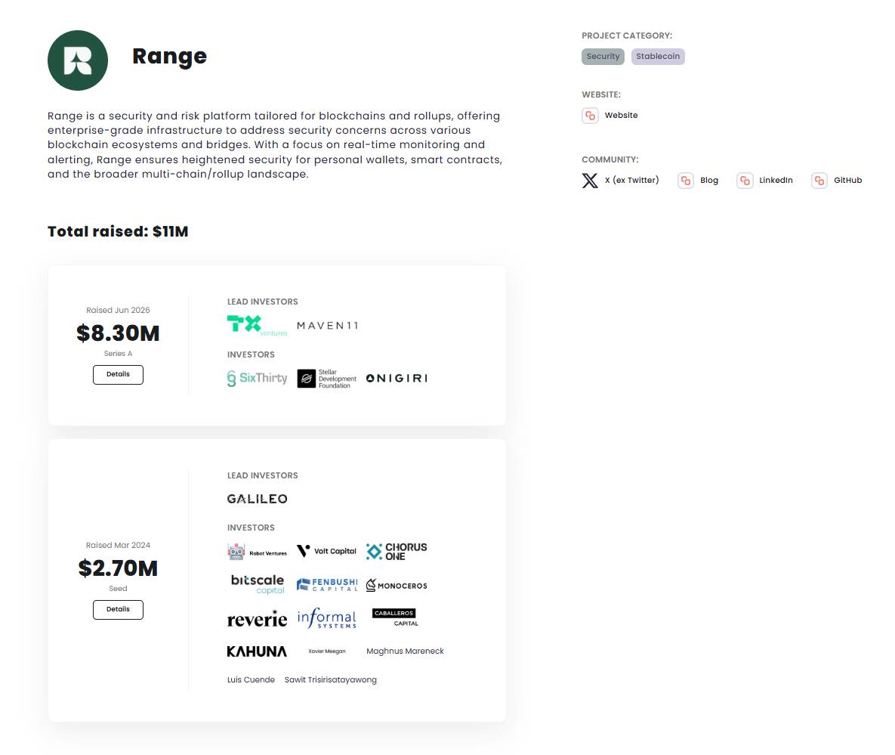895x755 pixels.
Task: Select the Stablecoin category tag
Action: pyautogui.click(x=658, y=57)
